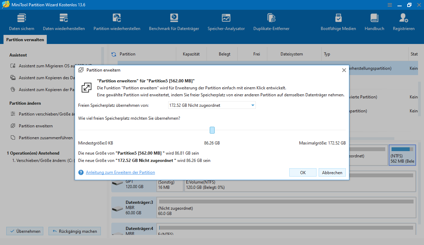Image resolution: width=424 pixels, height=245 pixels.
Task: Select pending operation Verschieben/Größe ändern
Action: (43, 161)
